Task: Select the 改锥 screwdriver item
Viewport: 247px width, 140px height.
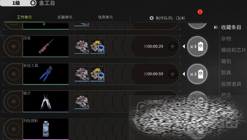Action: [x=46, y=46]
